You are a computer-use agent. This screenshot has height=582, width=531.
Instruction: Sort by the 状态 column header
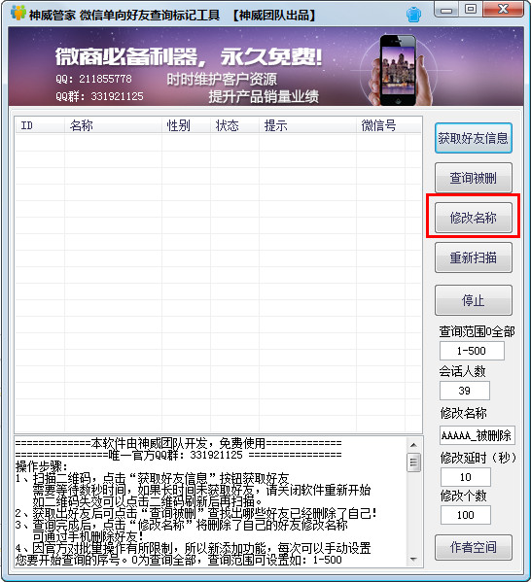point(234,126)
